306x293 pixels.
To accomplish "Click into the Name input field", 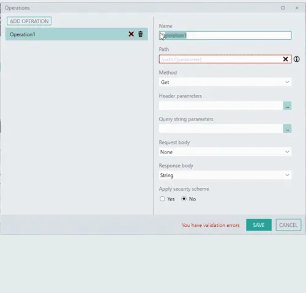I will click(225, 35).
